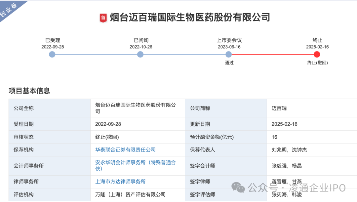Viewport: 357px width, 202px height.
Task: Click the 律师事务所 label cell
Action: click(x=49, y=182)
